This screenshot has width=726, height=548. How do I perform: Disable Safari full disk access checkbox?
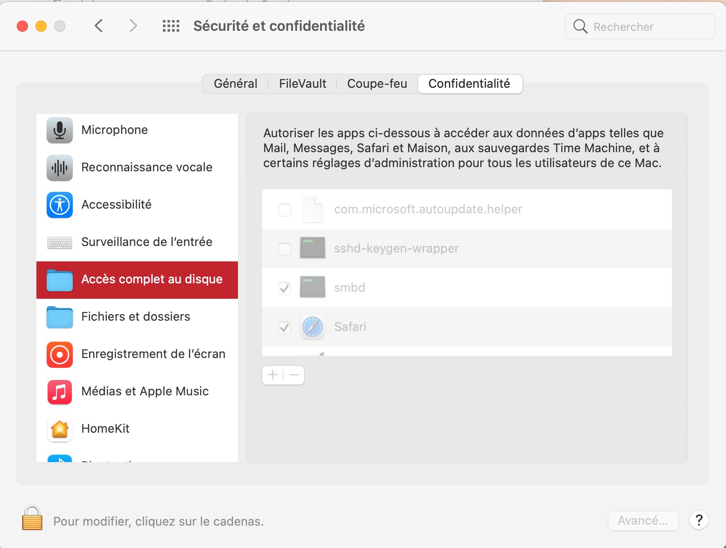click(x=285, y=327)
